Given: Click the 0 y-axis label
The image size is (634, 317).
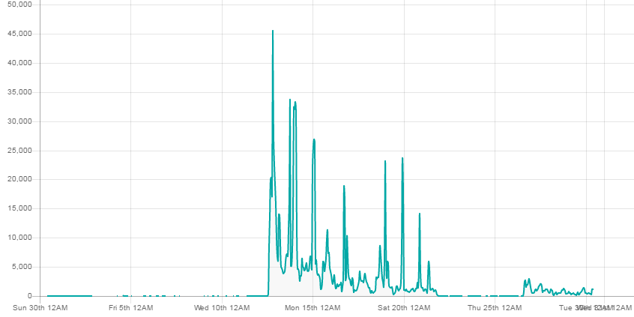Looking at the screenshot, I should point(29,296).
